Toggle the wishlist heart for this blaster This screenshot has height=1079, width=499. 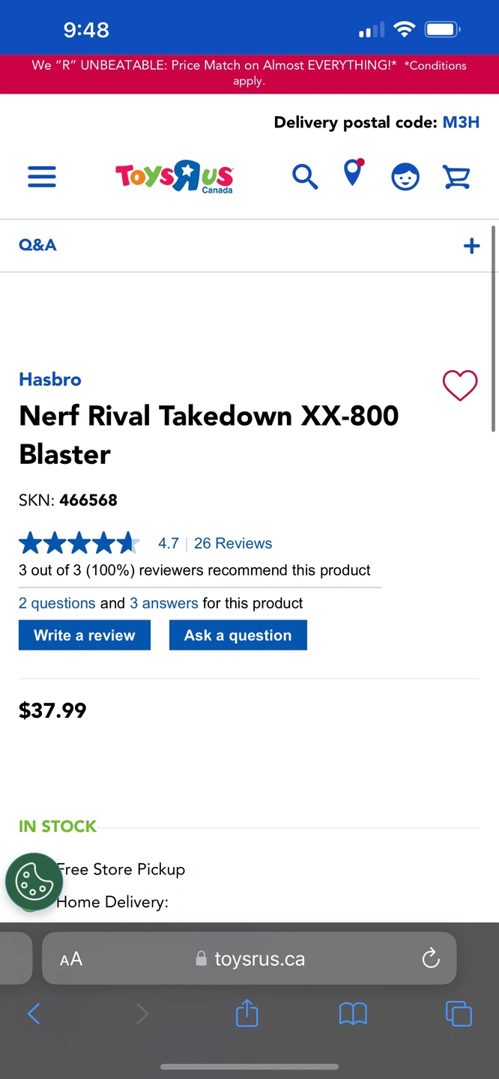tap(460, 386)
